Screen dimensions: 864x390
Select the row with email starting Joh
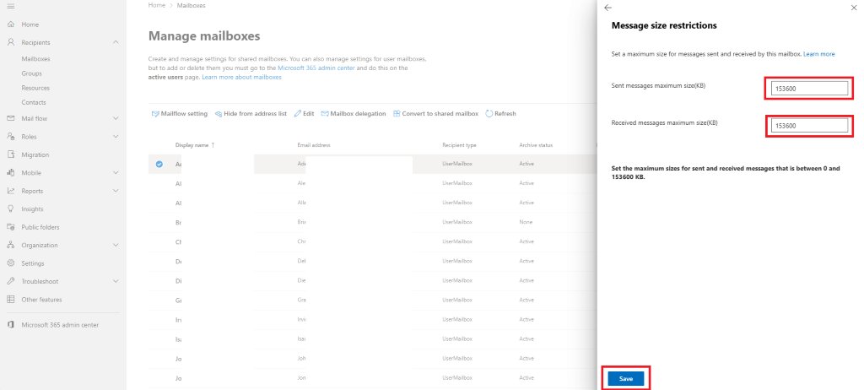372,359
